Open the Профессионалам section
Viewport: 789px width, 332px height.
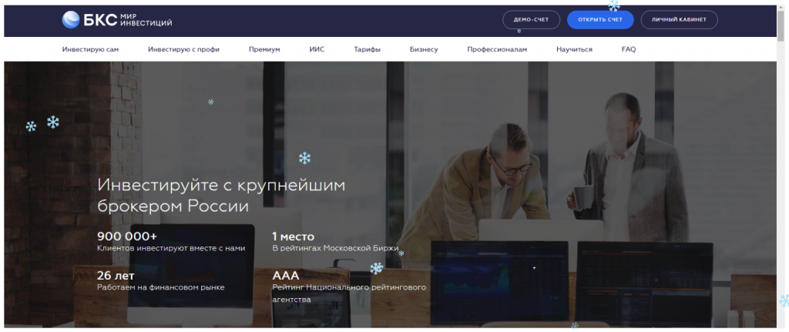click(497, 49)
